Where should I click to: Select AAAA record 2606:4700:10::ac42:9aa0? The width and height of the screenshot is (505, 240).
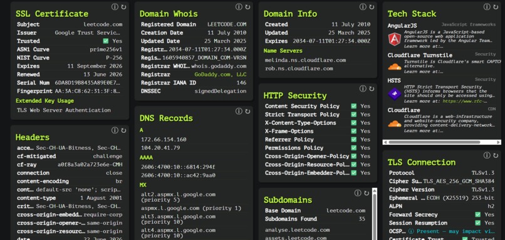(178, 175)
